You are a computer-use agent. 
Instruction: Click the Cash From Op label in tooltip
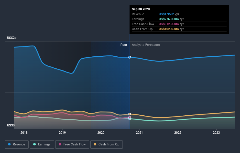click(142, 29)
